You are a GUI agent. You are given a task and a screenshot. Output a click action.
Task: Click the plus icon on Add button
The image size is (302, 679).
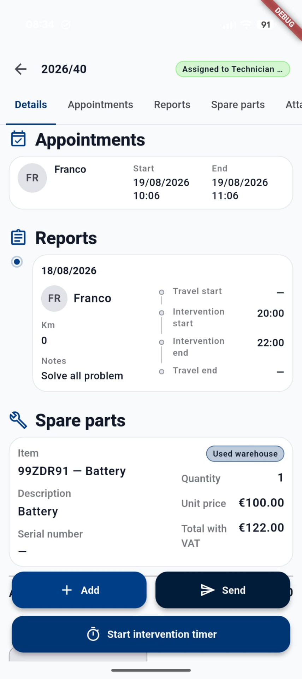pos(67,590)
